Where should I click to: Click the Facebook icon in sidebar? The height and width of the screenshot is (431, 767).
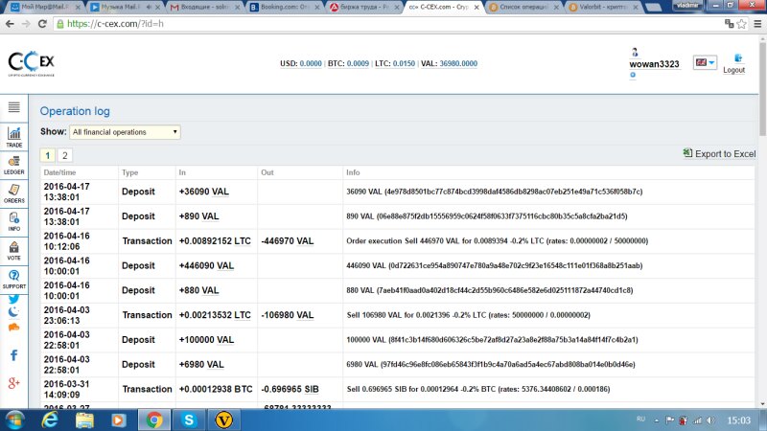tap(14, 355)
